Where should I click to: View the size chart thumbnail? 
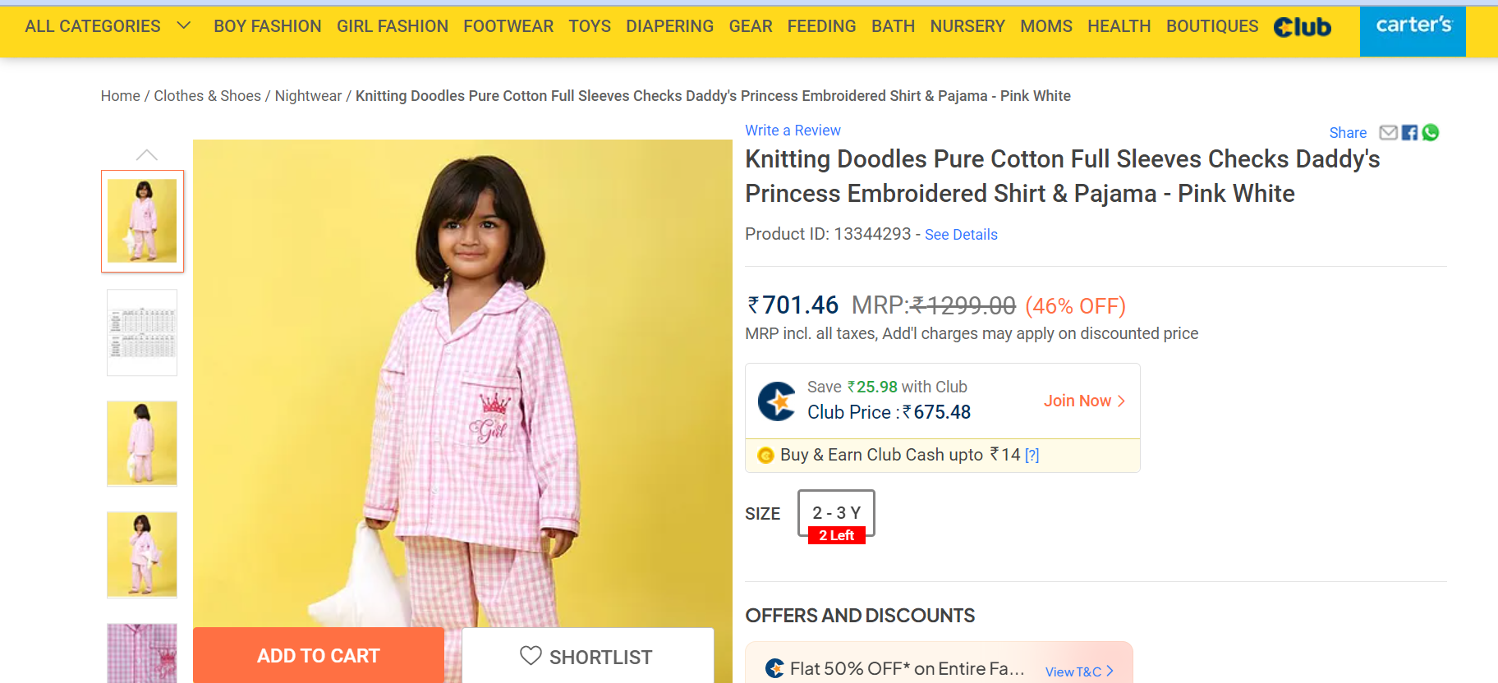point(142,332)
